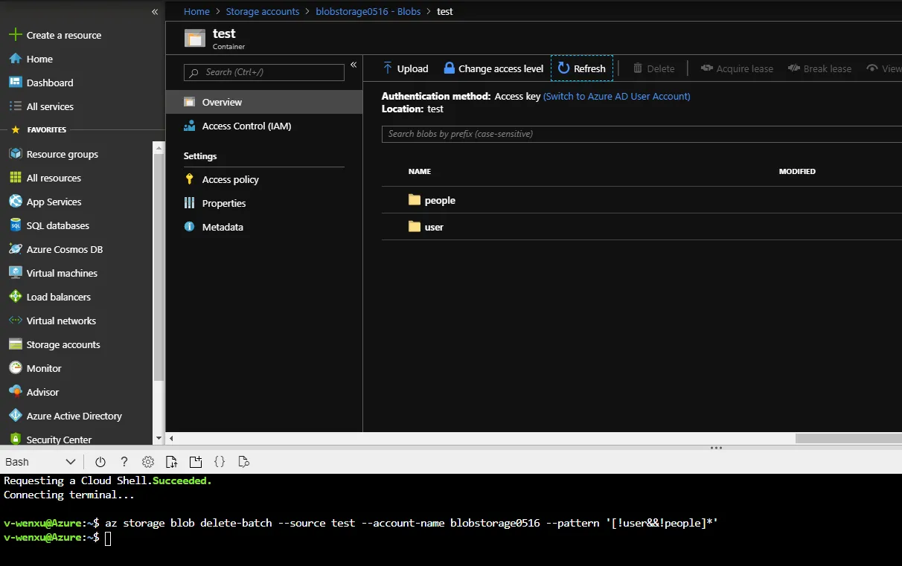Open Cloud Shell settings gear
This screenshot has height=566, width=902.
coord(148,462)
